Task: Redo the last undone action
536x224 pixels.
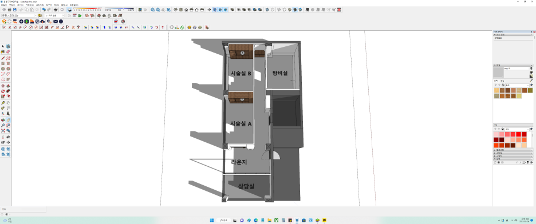Action: [49, 10]
